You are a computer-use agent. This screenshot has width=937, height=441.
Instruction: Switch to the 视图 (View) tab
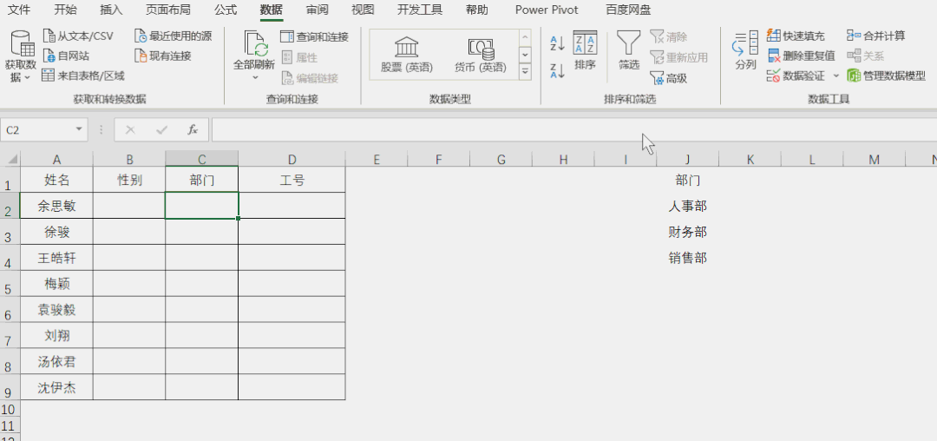pos(363,10)
